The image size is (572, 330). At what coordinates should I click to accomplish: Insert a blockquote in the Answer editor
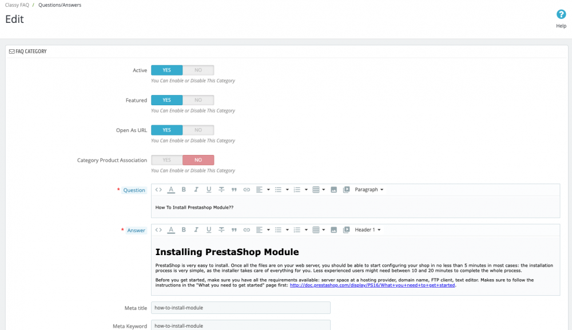point(234,229)
